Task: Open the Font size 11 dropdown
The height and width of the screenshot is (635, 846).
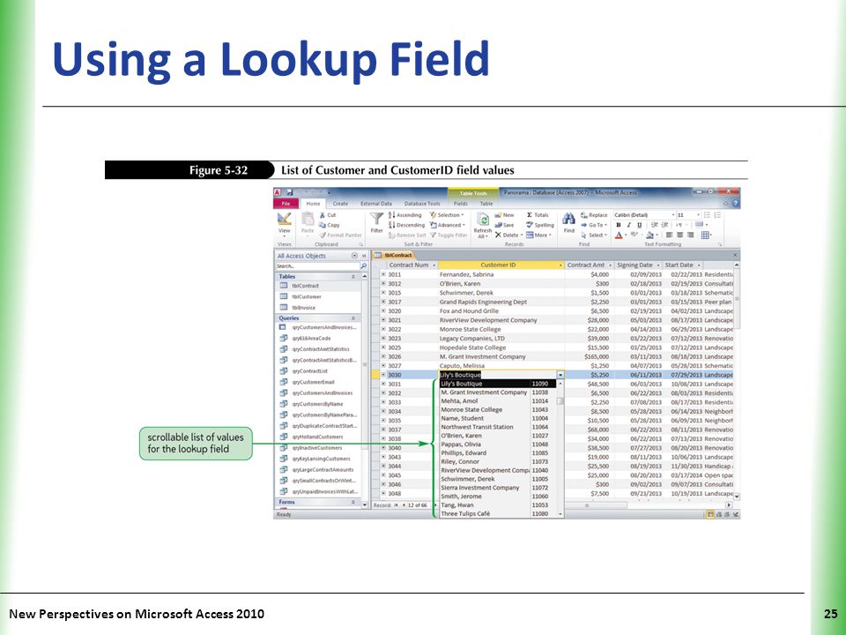Action: click(x=698, y=215)
